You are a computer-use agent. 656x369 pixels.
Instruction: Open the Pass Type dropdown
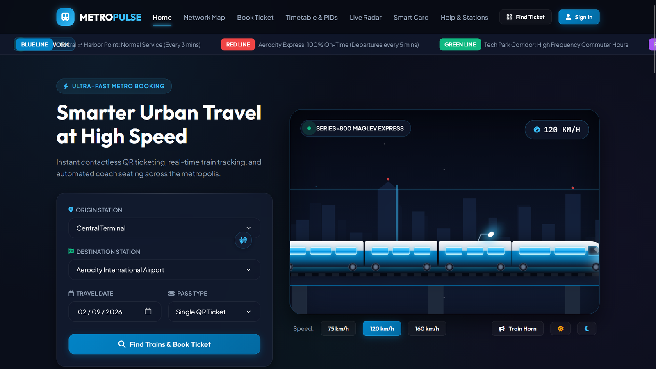(214, 312)
